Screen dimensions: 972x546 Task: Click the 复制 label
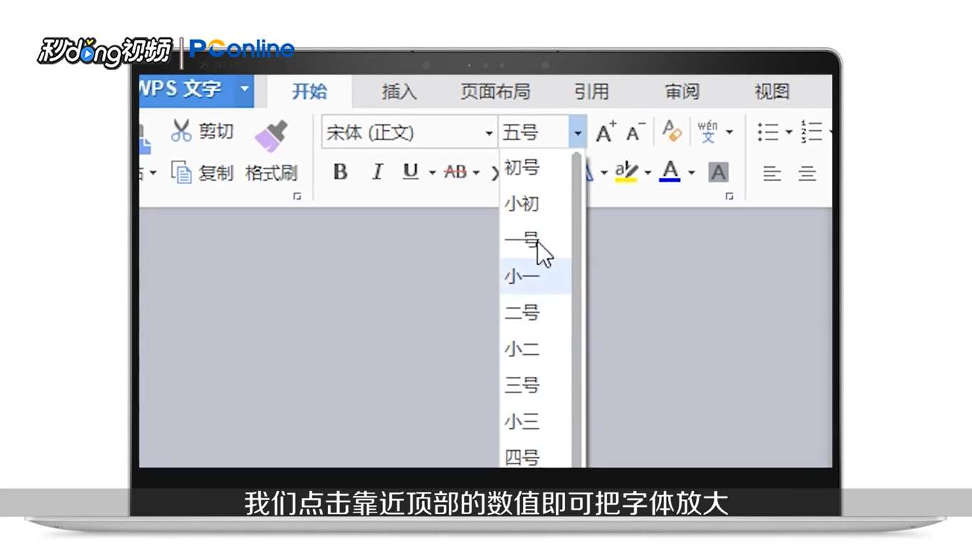pyautogui.click(x=216, y=173)
